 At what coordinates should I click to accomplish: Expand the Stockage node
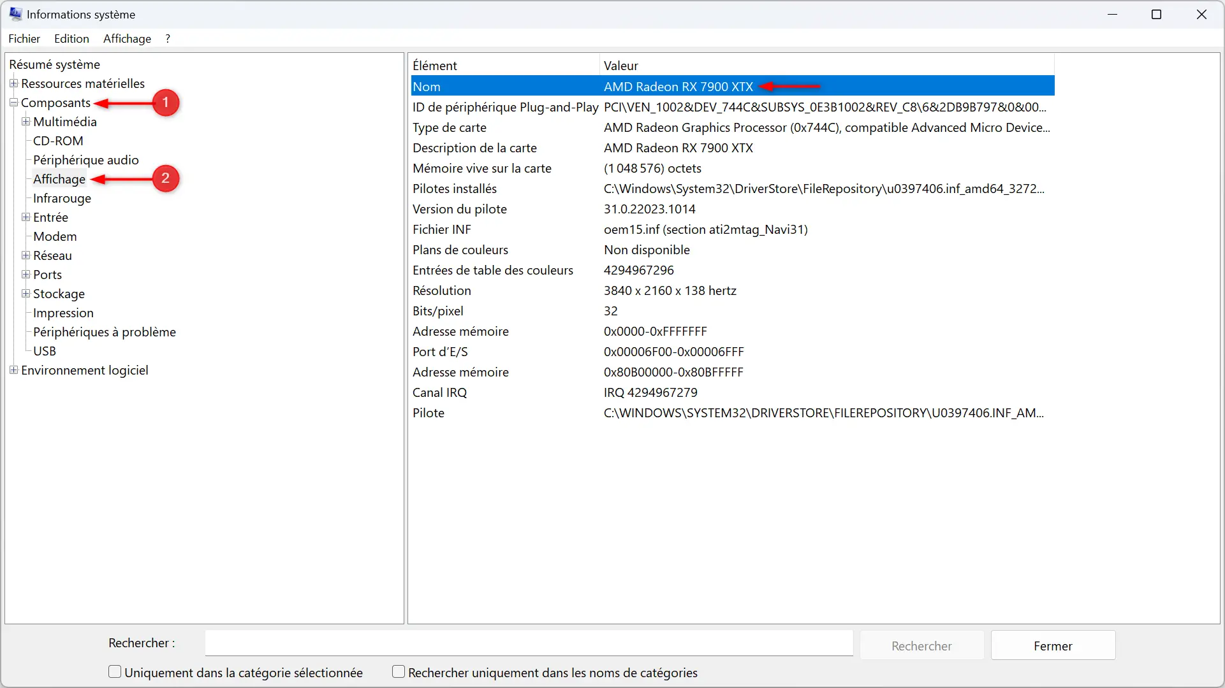26,294
